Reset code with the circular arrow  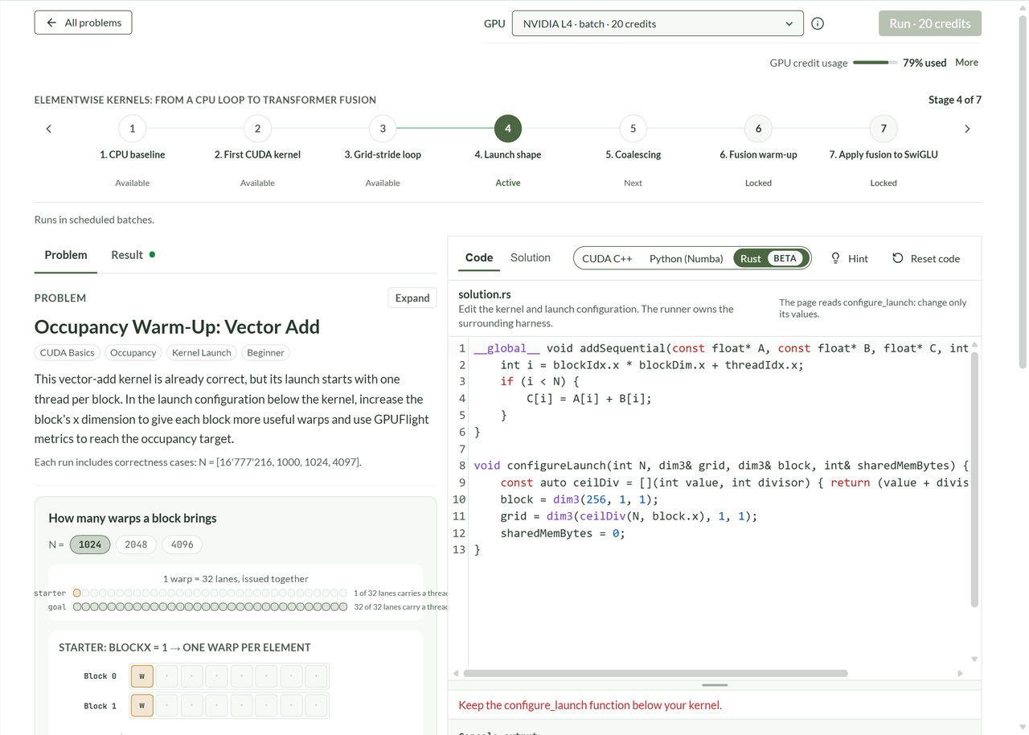pyautogui.click(x=926, y=258)
